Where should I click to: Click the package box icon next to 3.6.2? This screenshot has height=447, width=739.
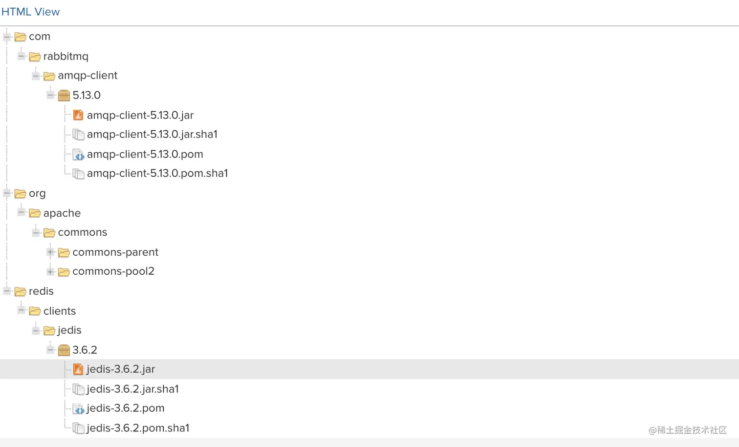pyautogui.click(x=64, y=350)
